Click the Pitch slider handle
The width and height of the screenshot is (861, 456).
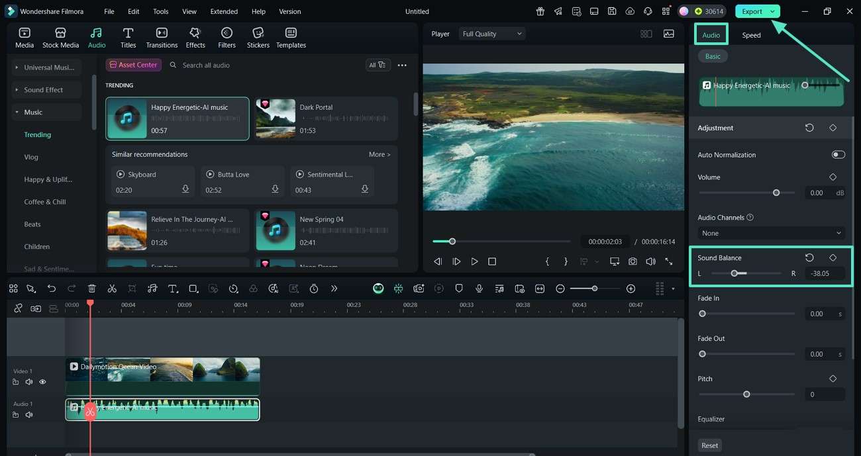tap(746, 394)
